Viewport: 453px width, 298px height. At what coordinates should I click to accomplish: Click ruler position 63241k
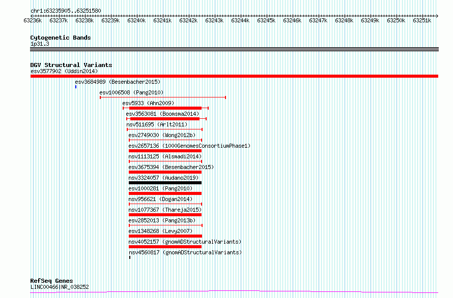[162, 20]
